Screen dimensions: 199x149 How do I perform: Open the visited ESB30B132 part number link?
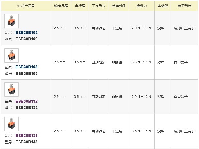coord(27,101)
